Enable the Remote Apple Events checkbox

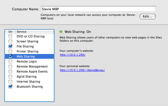click(10, 72)
